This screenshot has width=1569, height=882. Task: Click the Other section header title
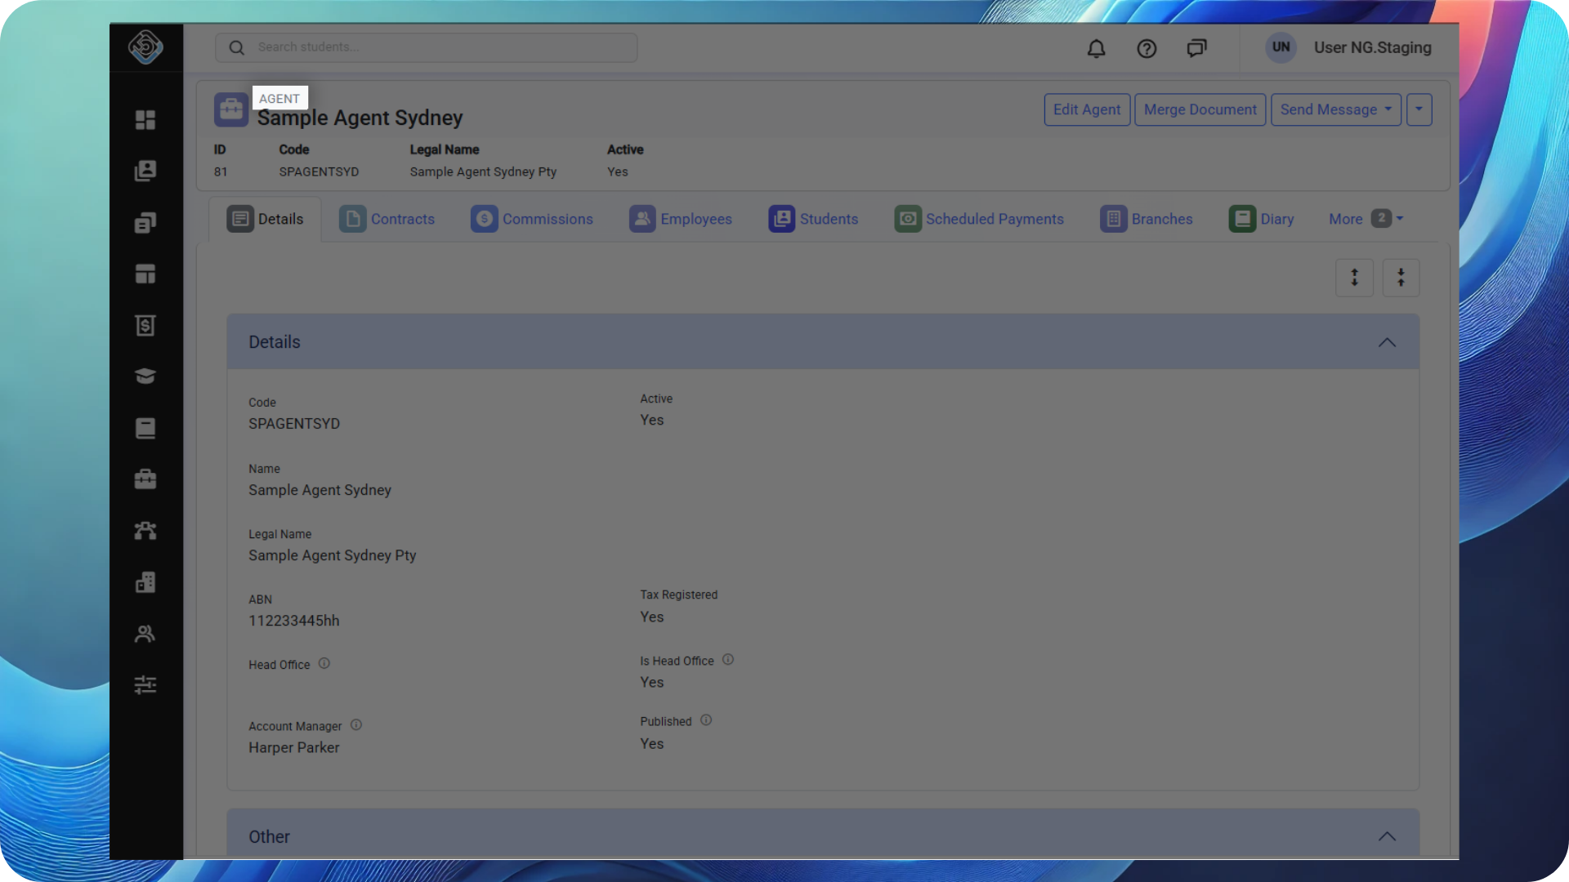[x=270, y=836]
